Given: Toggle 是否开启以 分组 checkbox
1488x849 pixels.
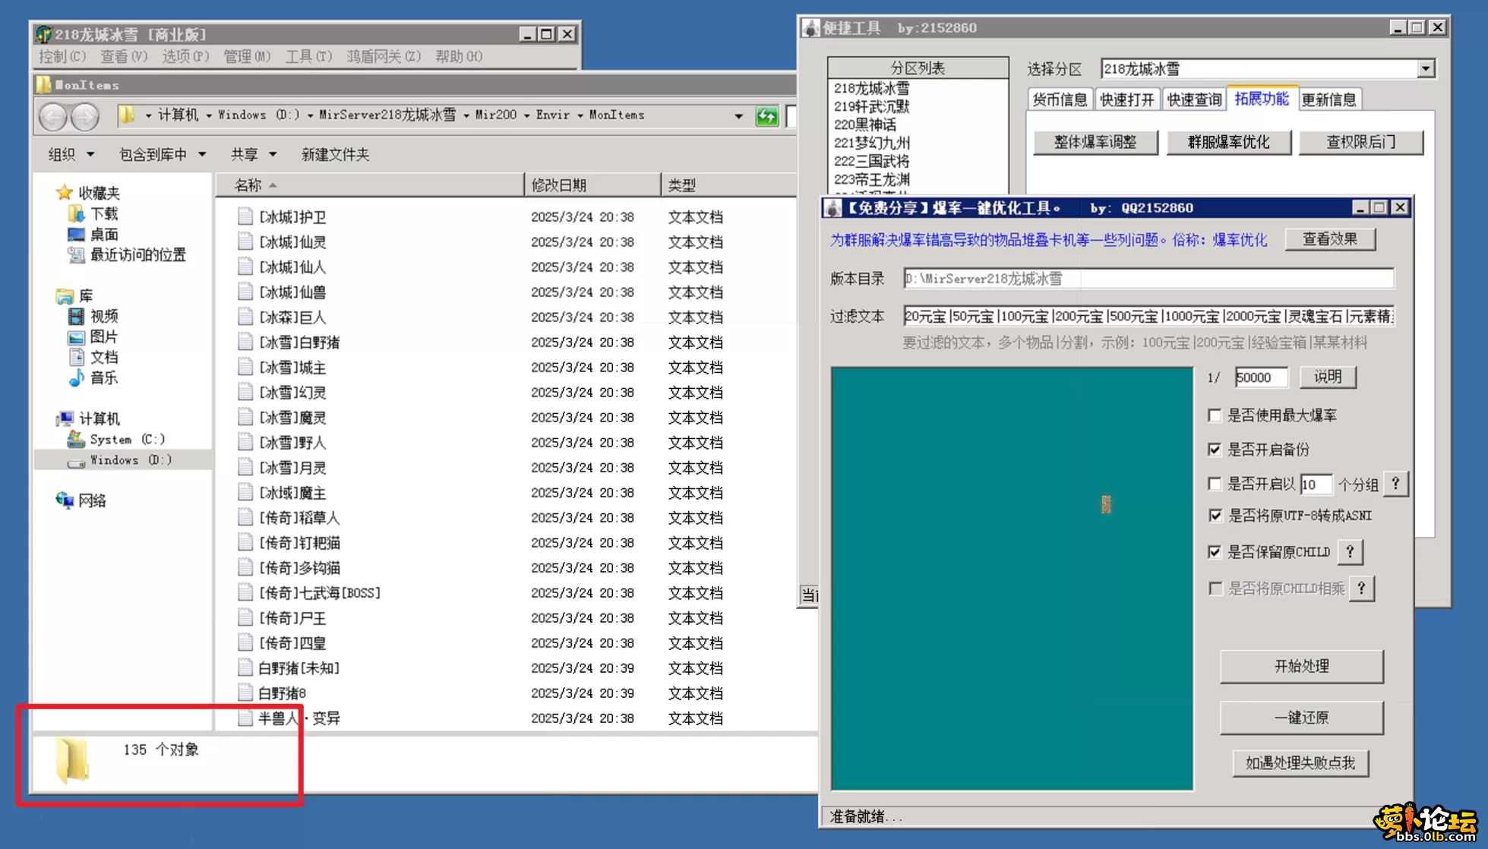Looking at the screenshot, I should pos(1215,484).
